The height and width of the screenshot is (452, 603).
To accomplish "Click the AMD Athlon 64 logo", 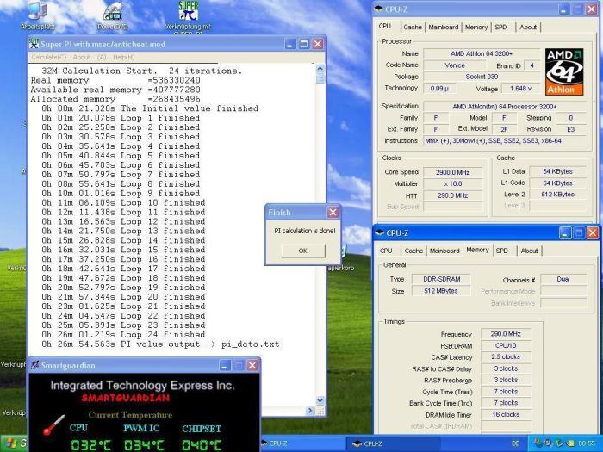I will [x=564, y=71].
